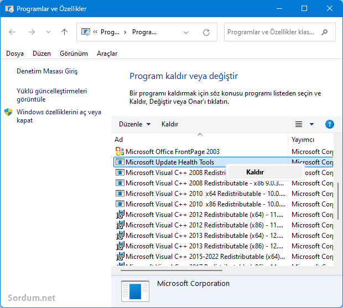Open the Dosya menu
The height and width of the screenshot is (308, 343).
15,54
